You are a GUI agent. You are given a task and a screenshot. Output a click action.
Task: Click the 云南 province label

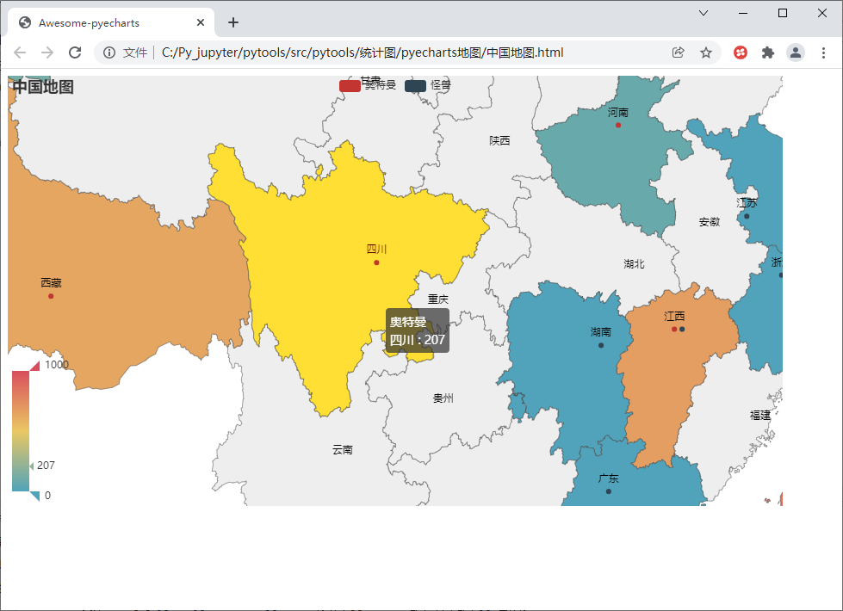[343, 450]
